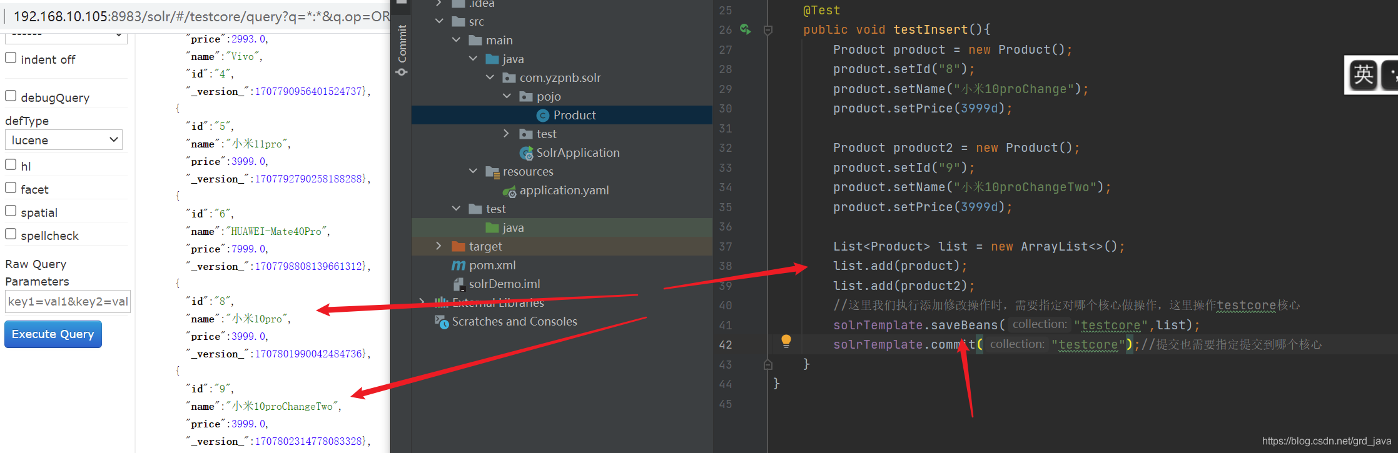Select the solrDemo.iml file icon
Image resolution: width=1398 pixels, height=453 pixels.
[x=458, y=284]
